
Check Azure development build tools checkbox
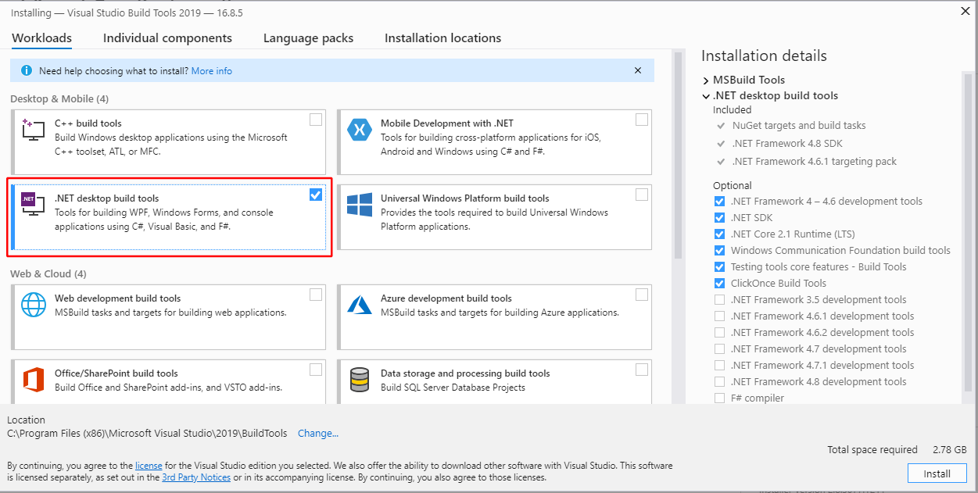[641, 295]
